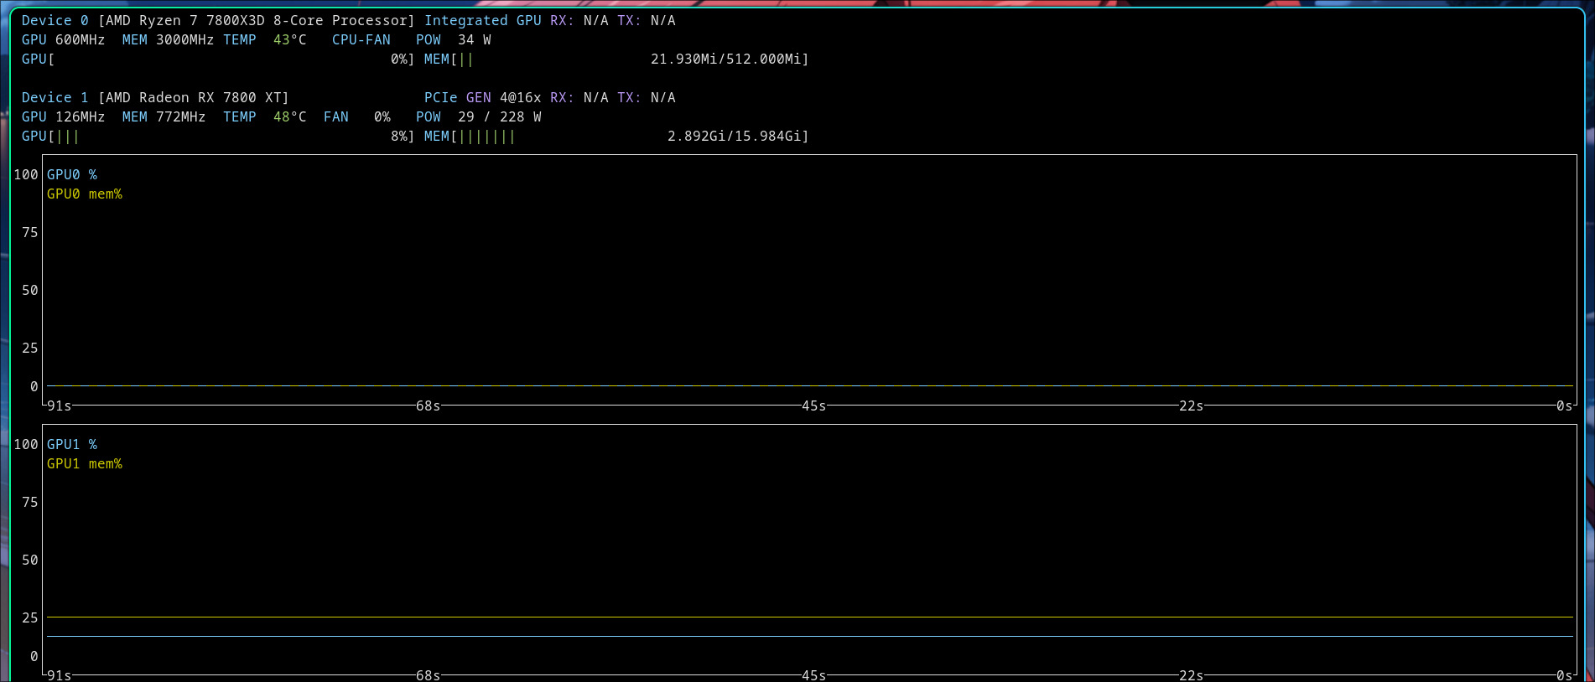
Task: Click the "GPU1 %" chart legend entry
Action: click(72, 444)
